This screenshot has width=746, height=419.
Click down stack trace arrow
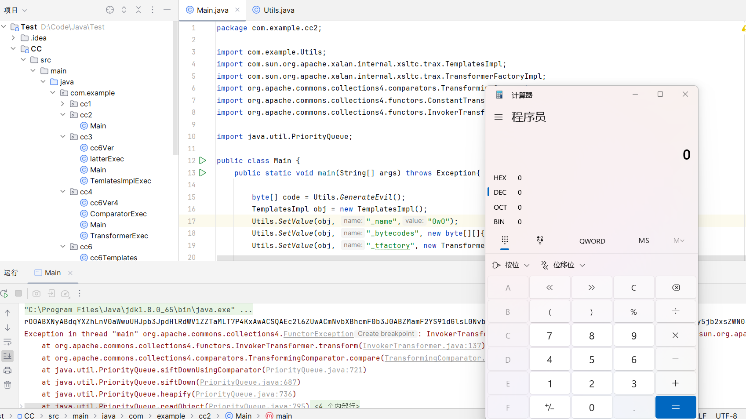[x=7, y=328]
